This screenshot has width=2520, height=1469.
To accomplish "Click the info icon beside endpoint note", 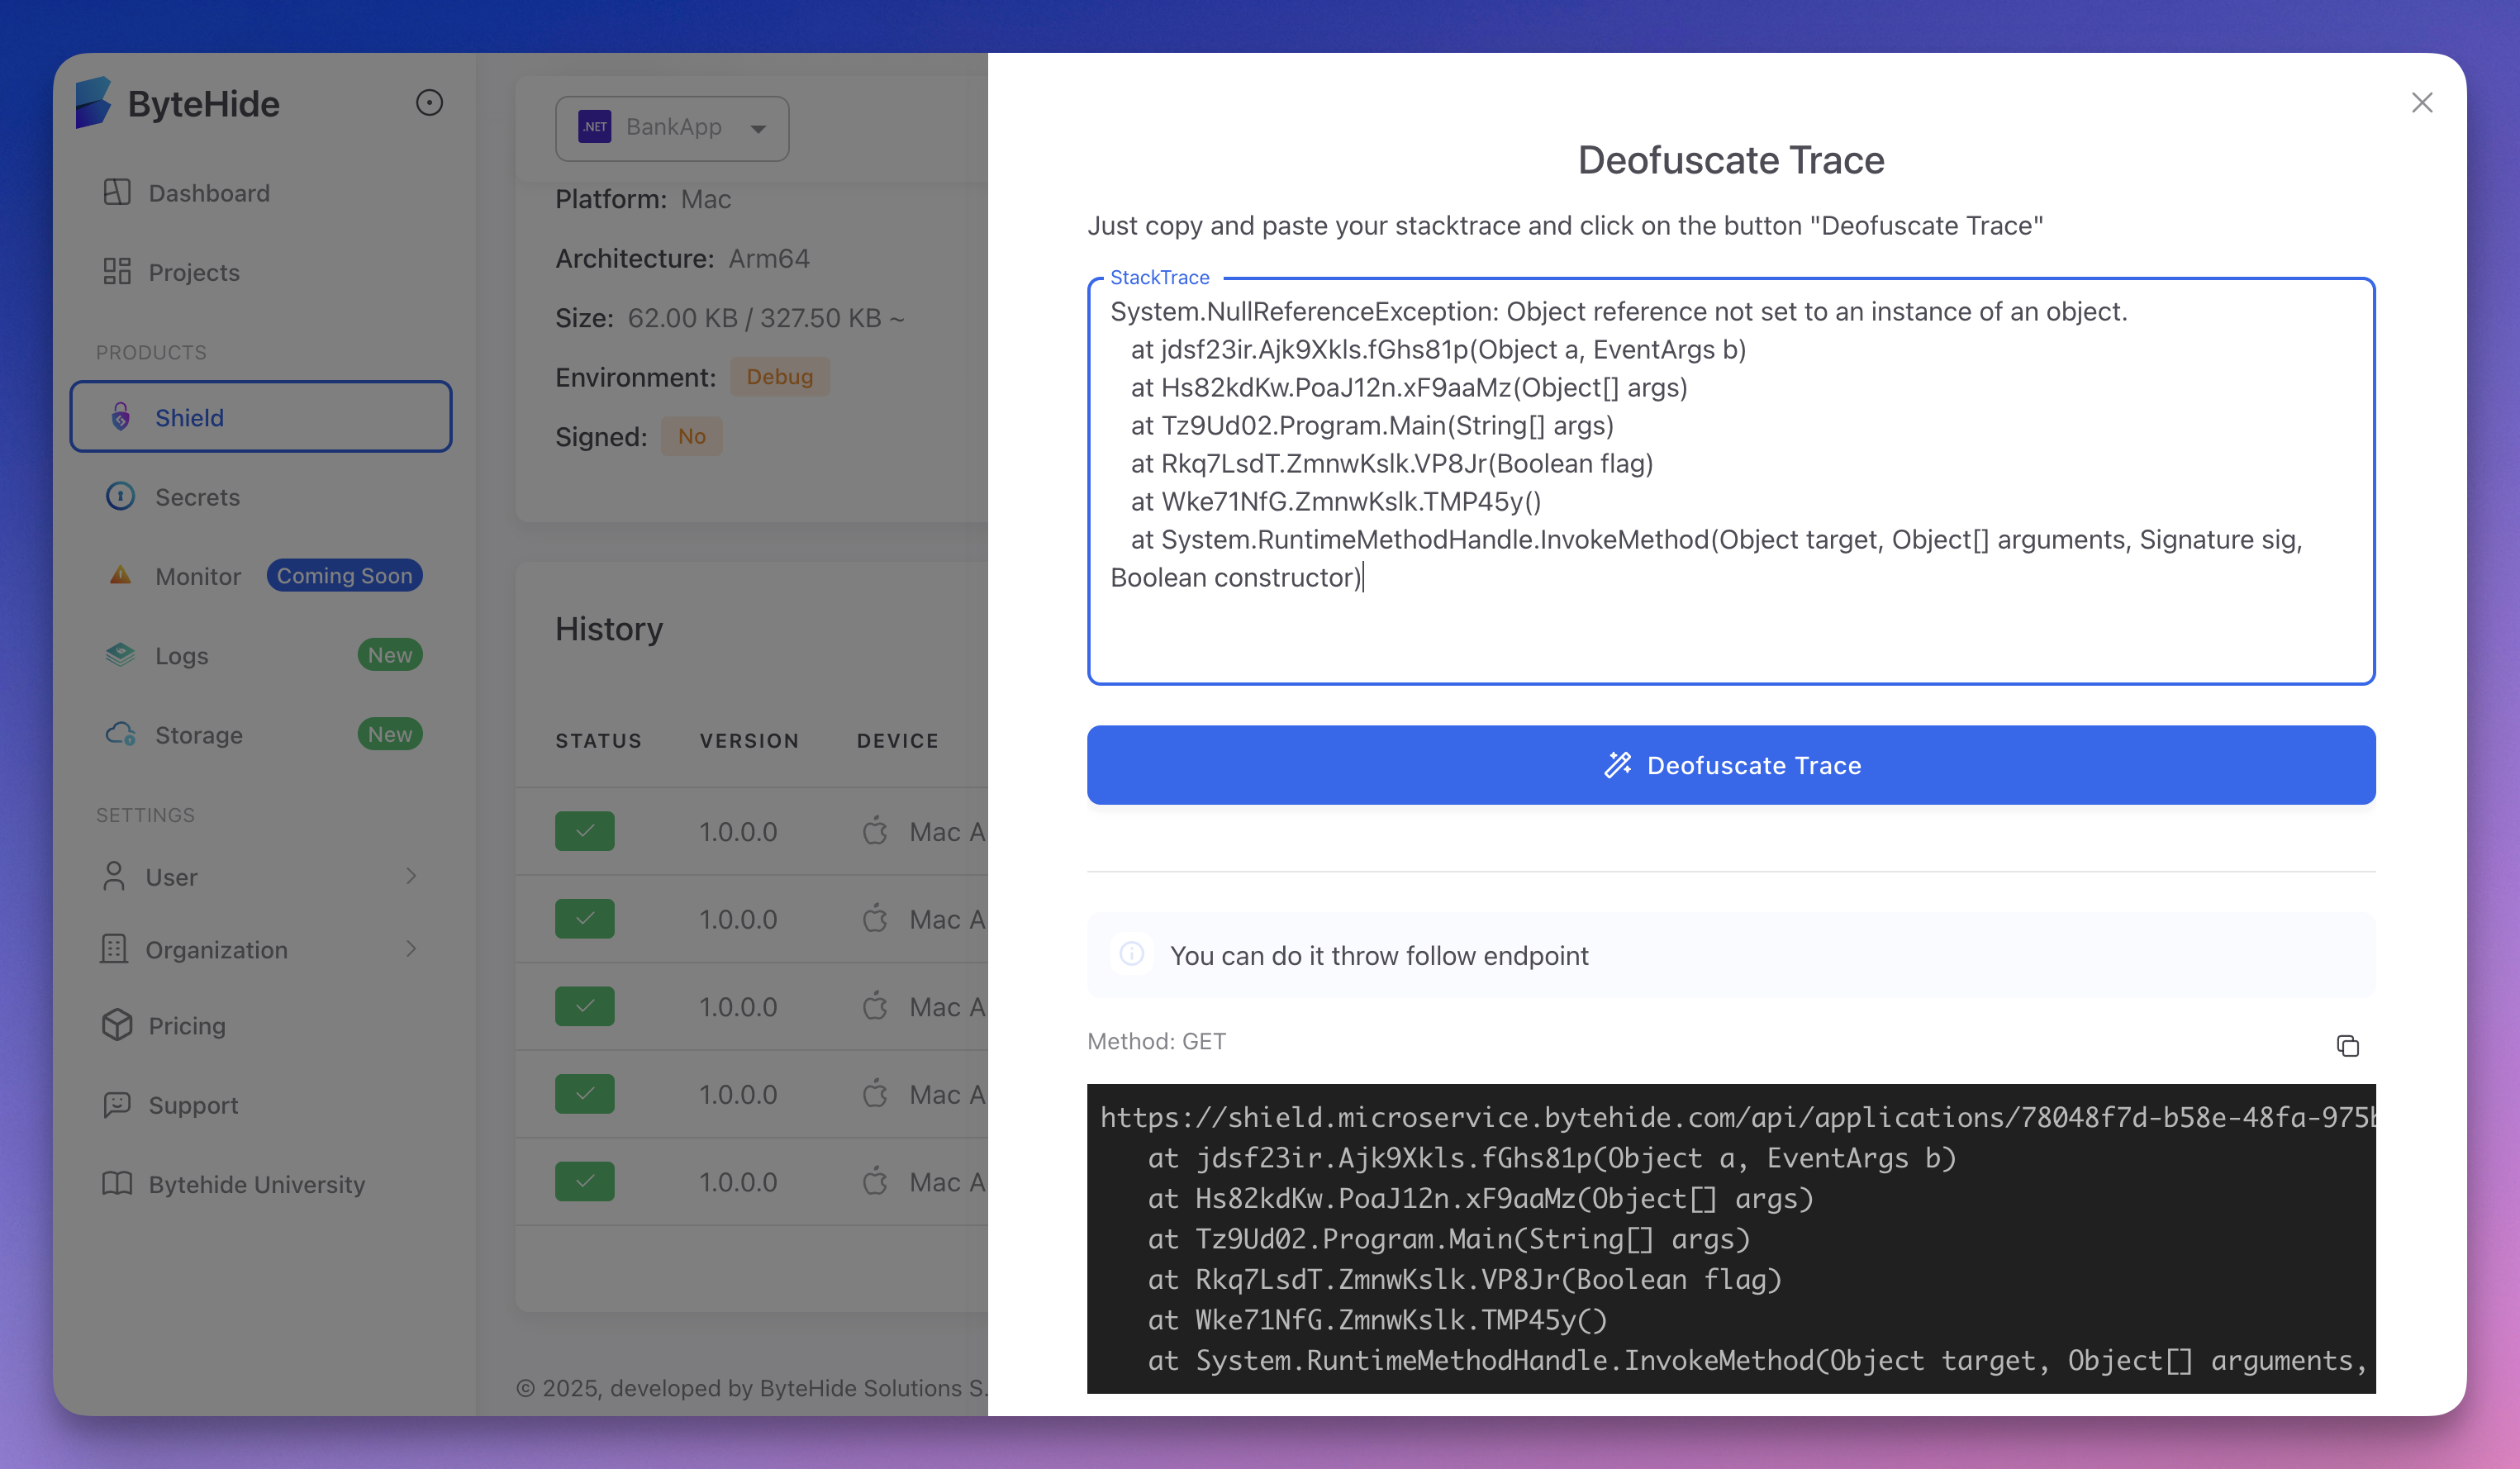I will [x=1131, y=954].
